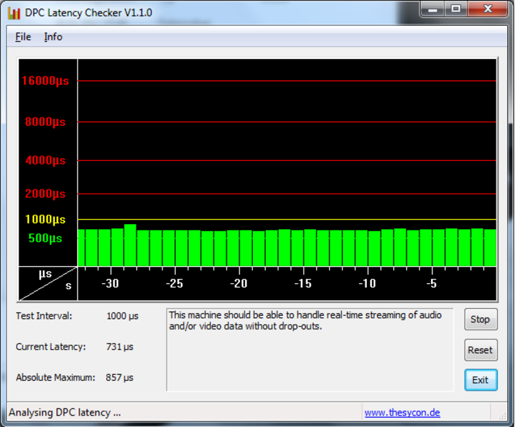The height and width of the screenshot is (427, 515).
Task: Maximize the DPC Latency Checker window
Action: [455, 9]
